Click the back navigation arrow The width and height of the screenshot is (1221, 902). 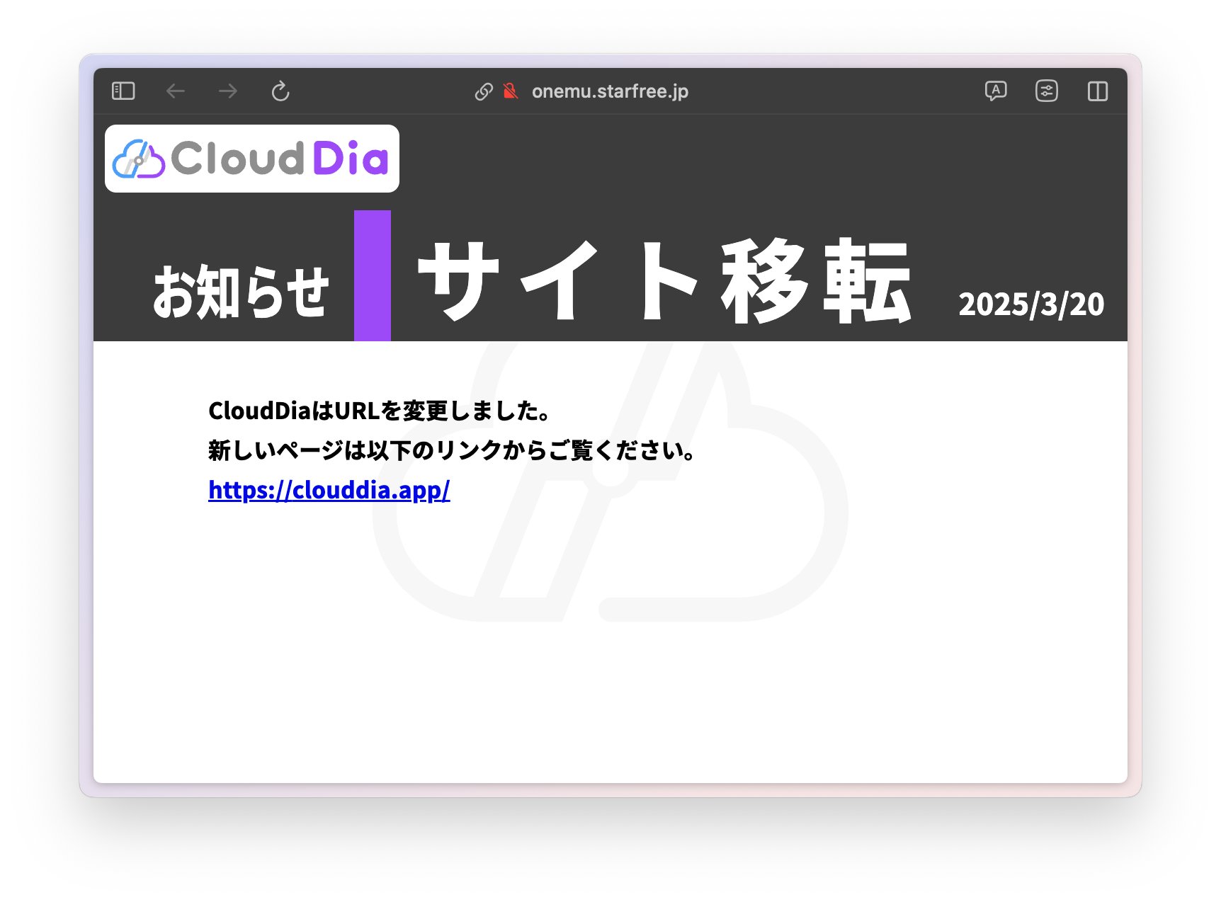pos(176,91)
